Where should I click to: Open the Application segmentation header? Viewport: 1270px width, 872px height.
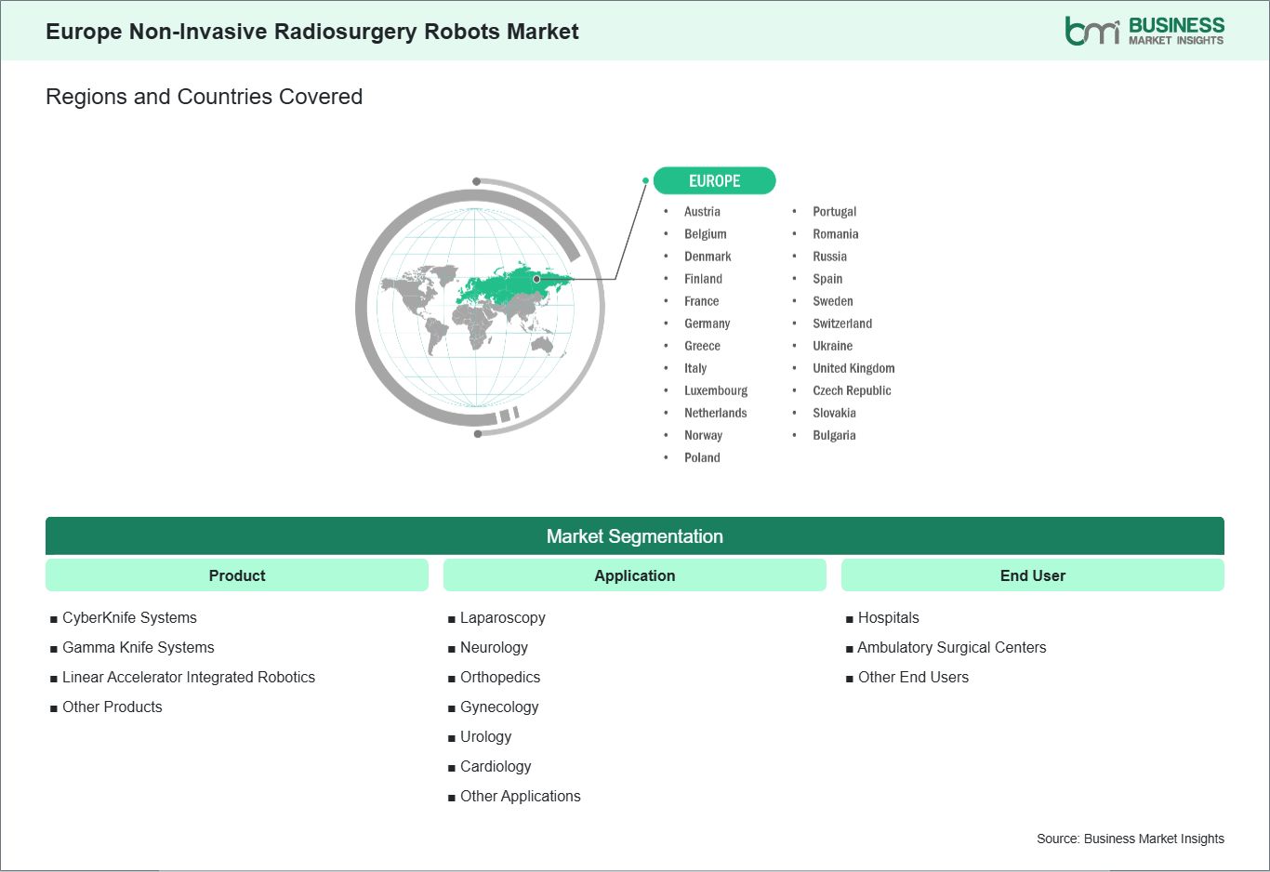tap(635, 575)
